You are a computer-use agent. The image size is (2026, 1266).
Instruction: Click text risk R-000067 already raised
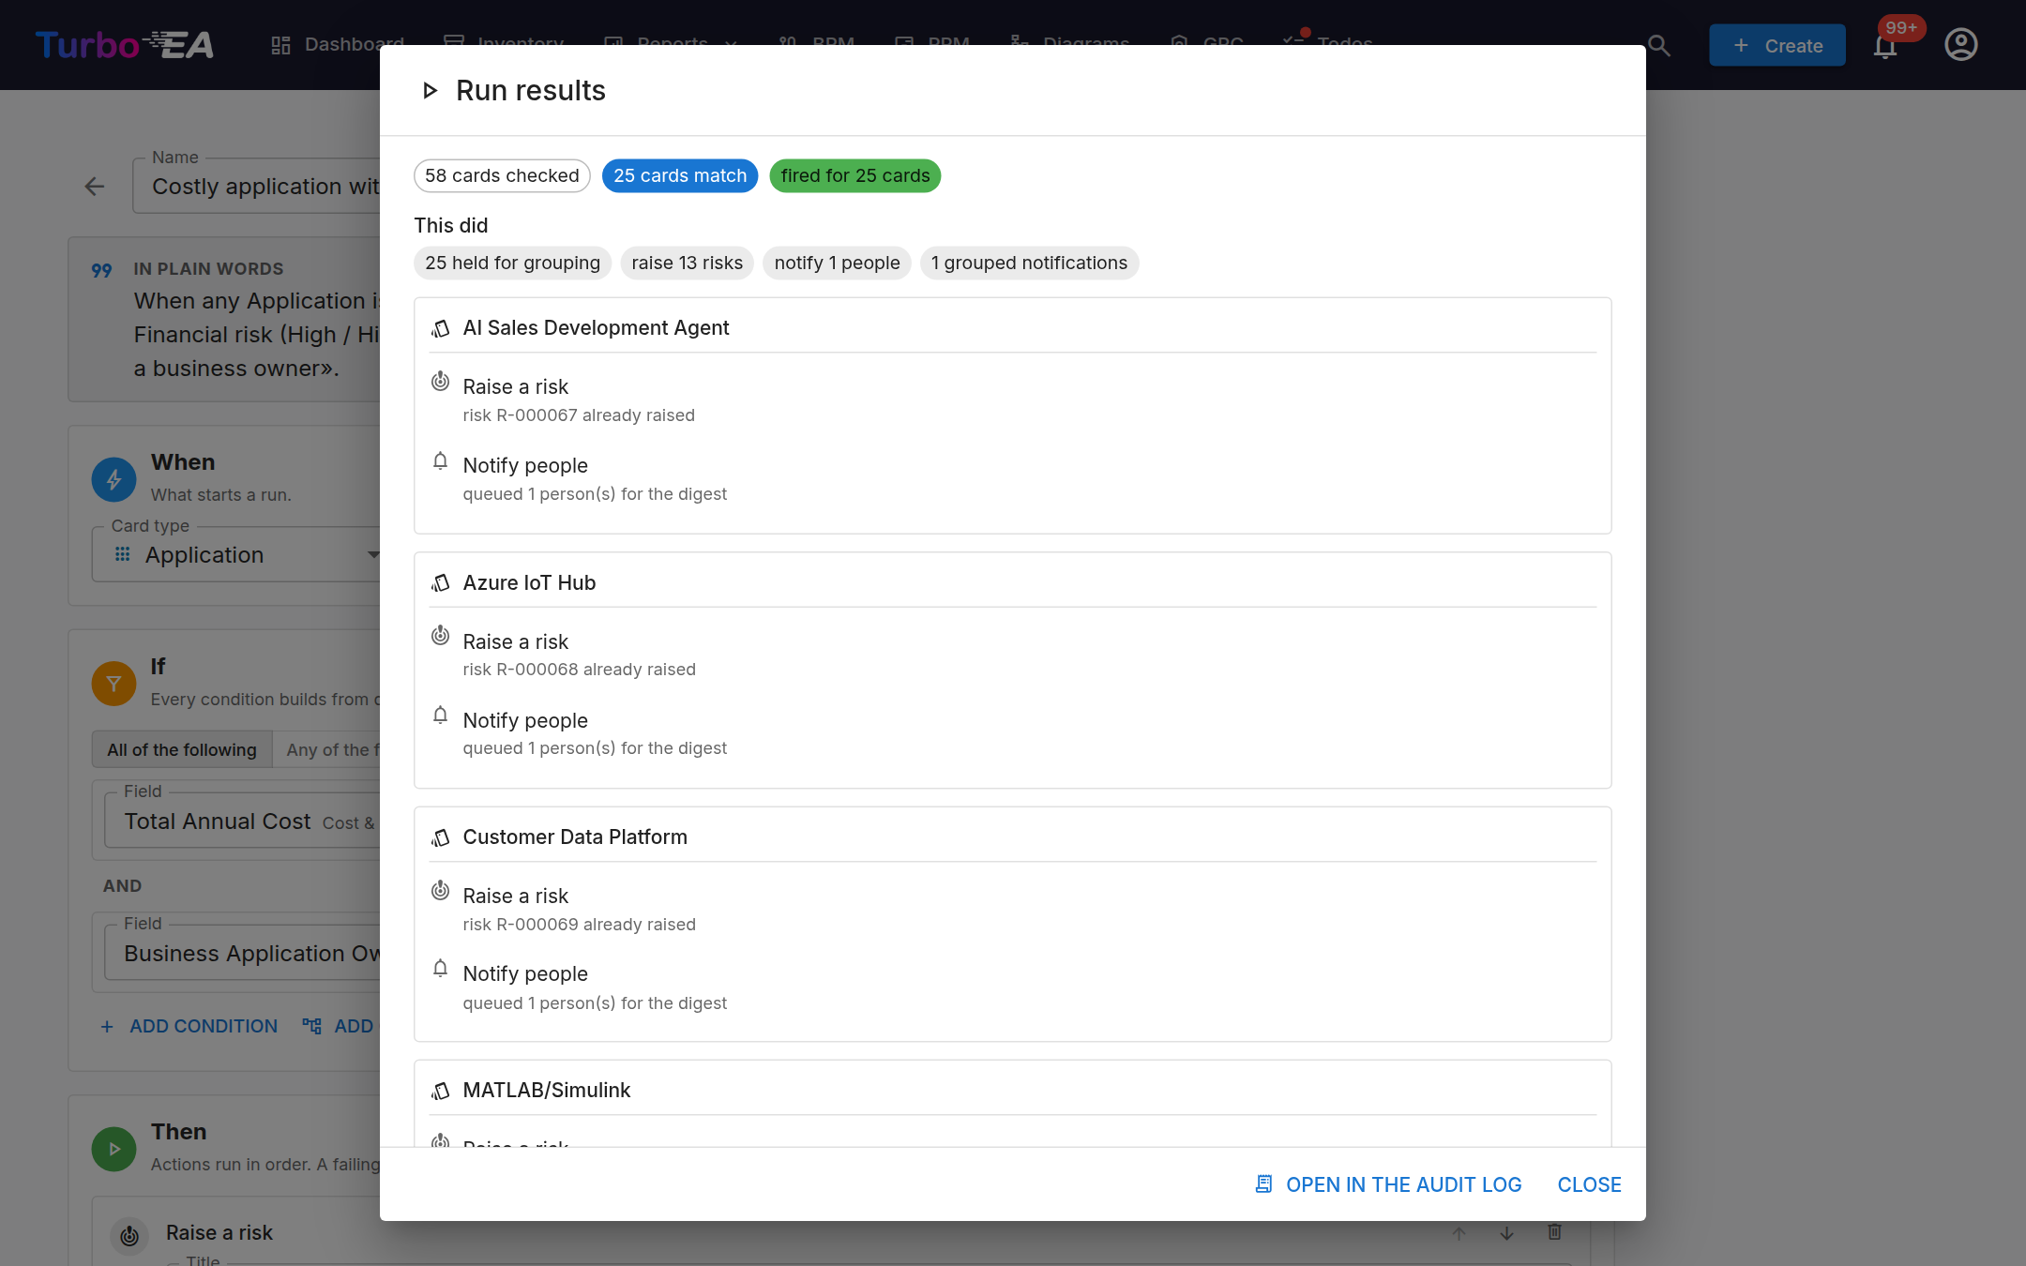pyautogui.click(x=579, y=415)
